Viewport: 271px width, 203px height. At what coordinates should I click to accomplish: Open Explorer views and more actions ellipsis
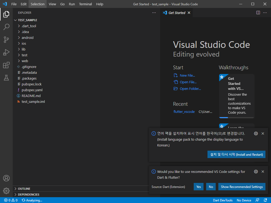[x=154, y=13]
